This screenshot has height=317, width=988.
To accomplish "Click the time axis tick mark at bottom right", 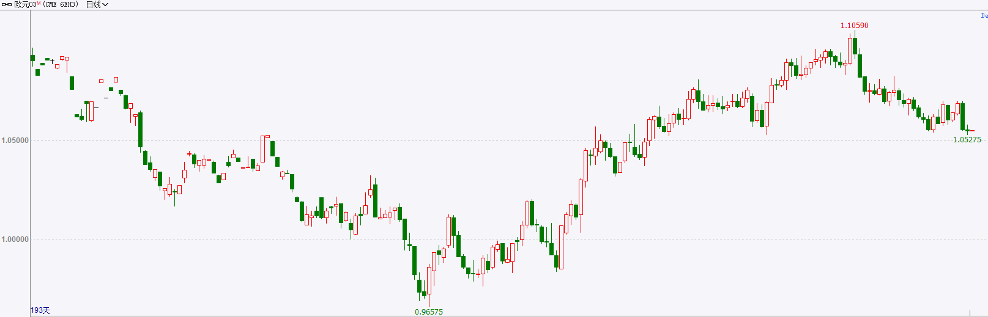I will tap(970, 313).
